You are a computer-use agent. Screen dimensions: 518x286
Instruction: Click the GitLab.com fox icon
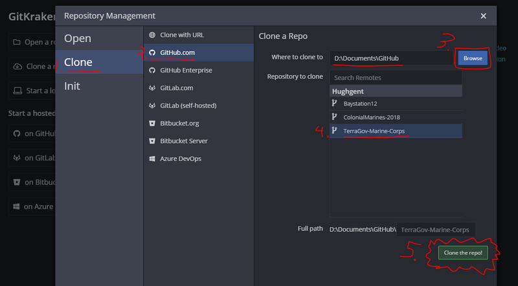point(152,88)
